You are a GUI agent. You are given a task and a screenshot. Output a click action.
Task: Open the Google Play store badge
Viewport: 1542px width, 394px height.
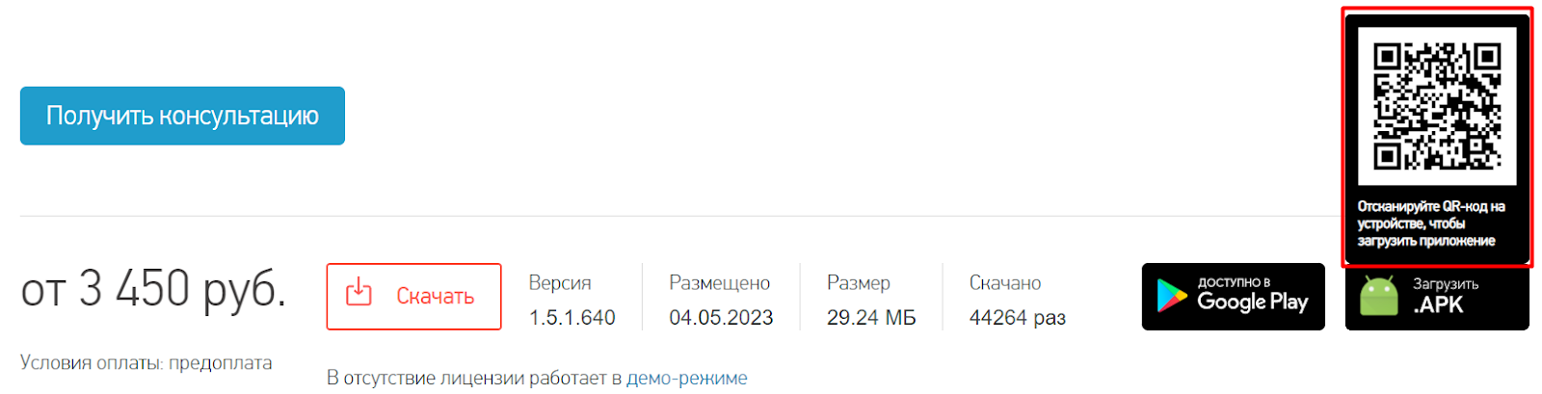click(1234, 297)
